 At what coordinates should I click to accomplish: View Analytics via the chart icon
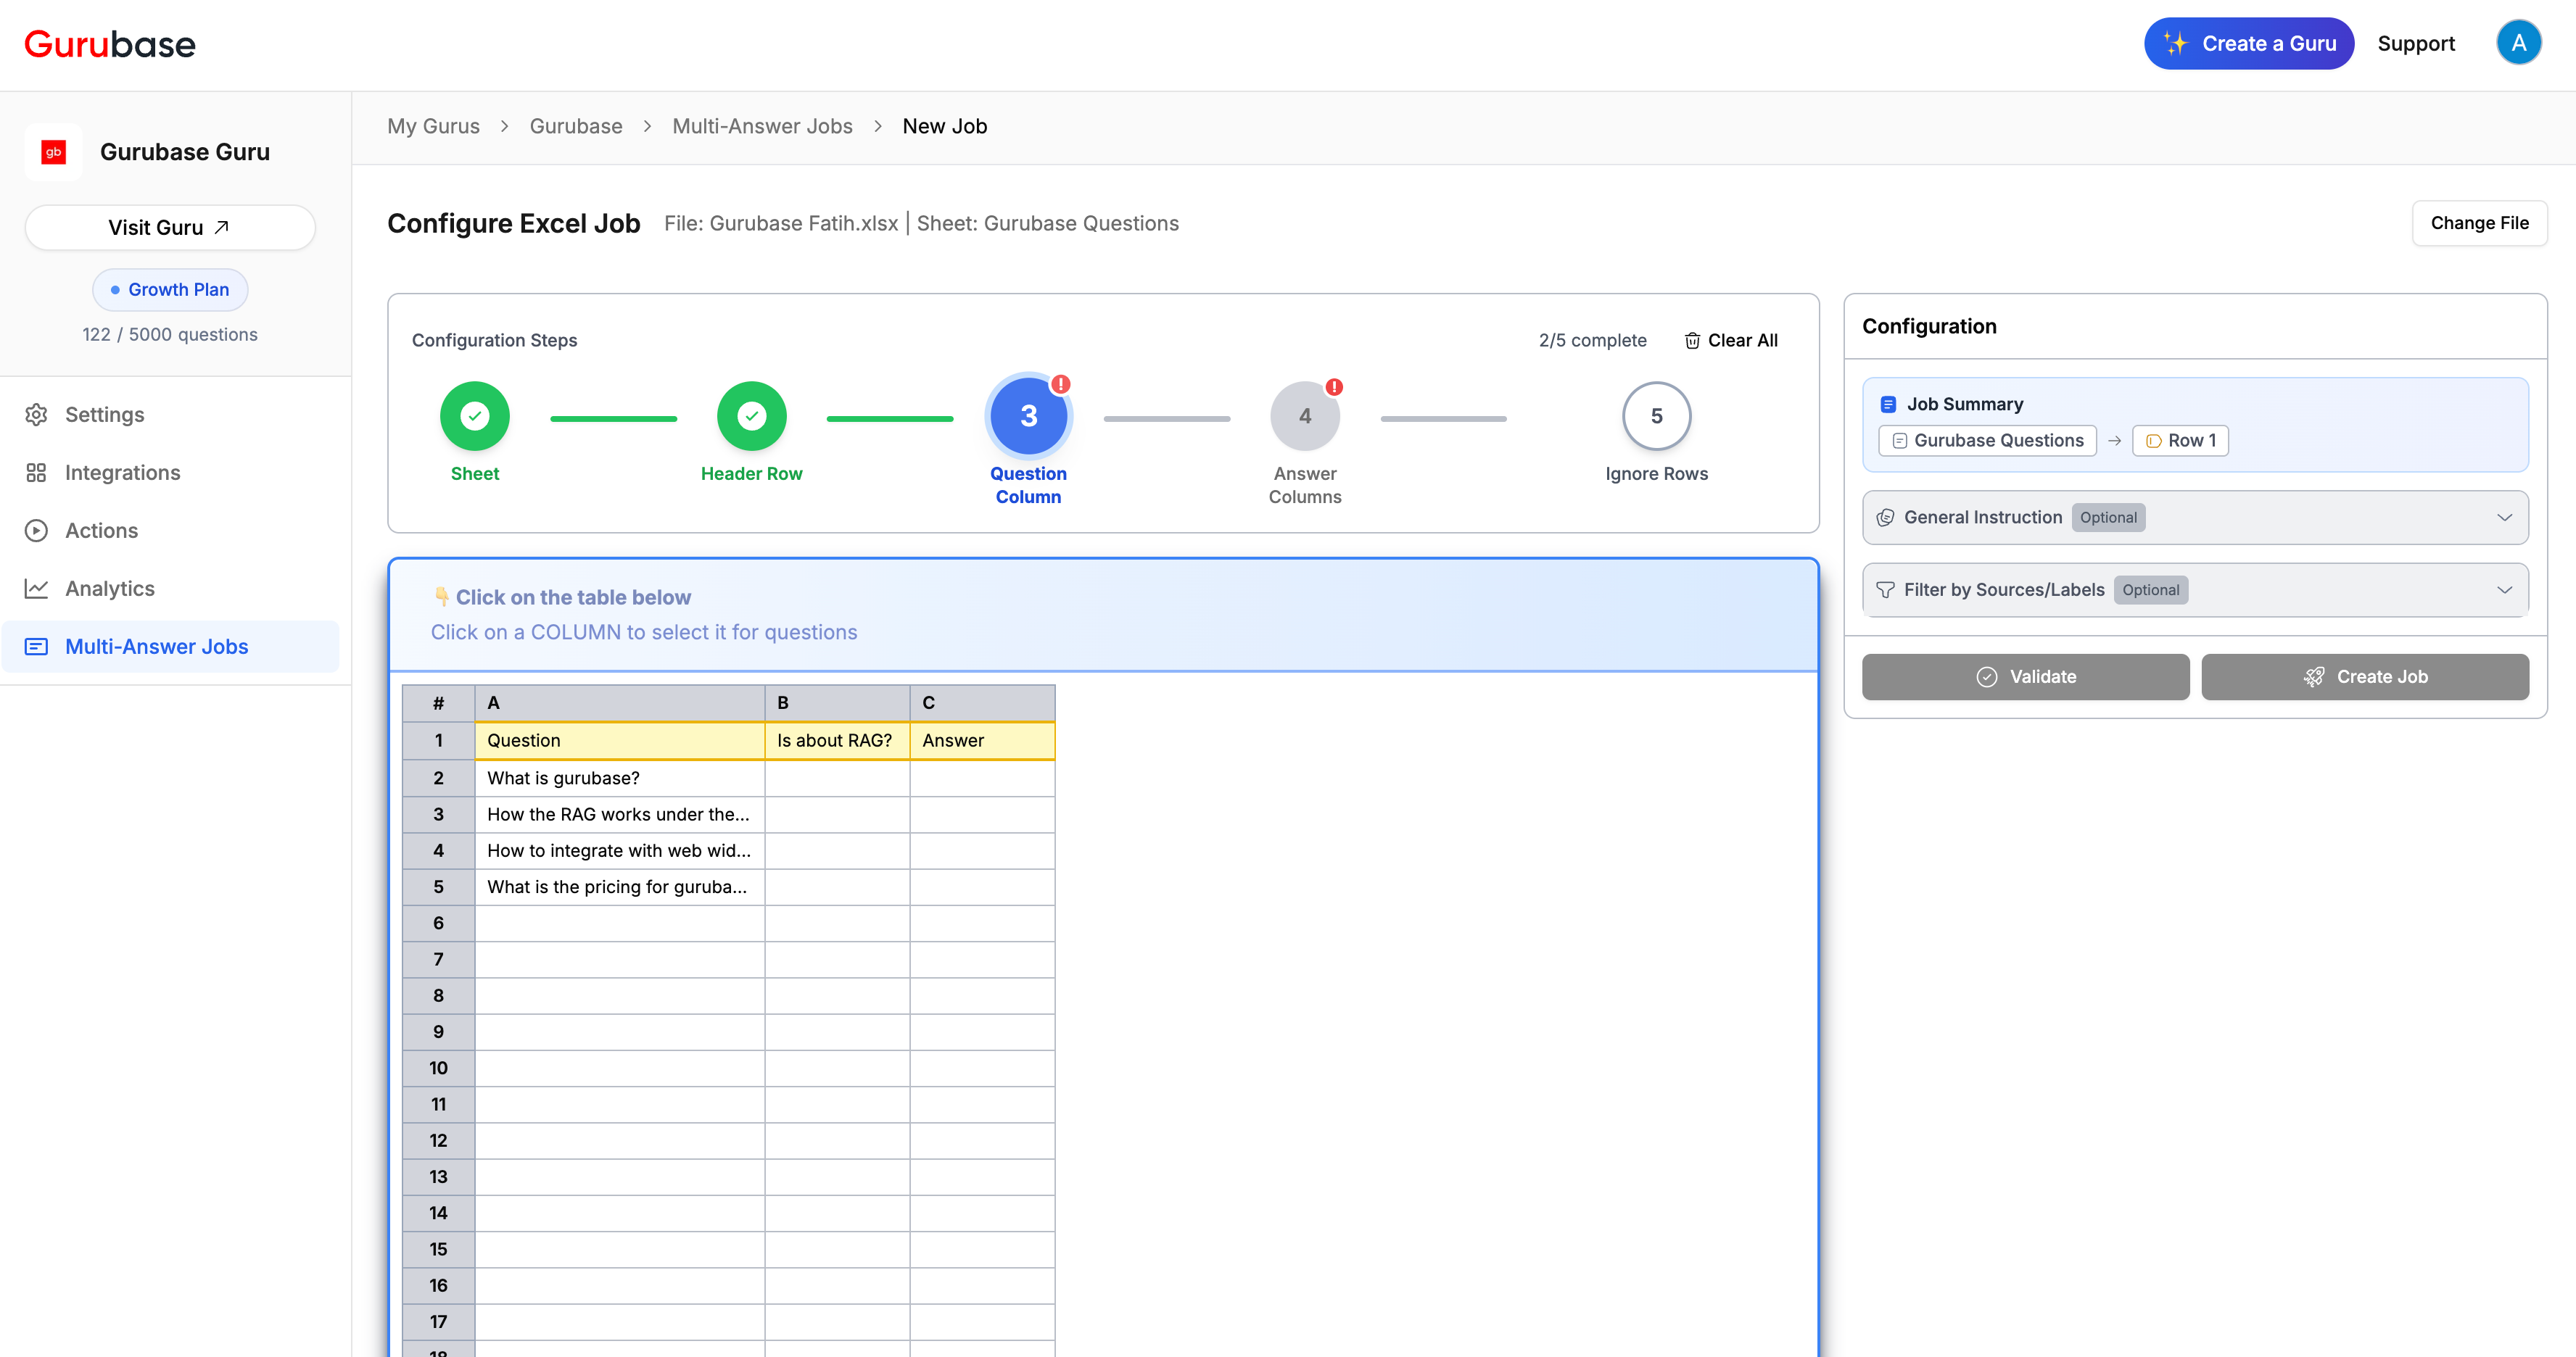click(x=37, y=589)
